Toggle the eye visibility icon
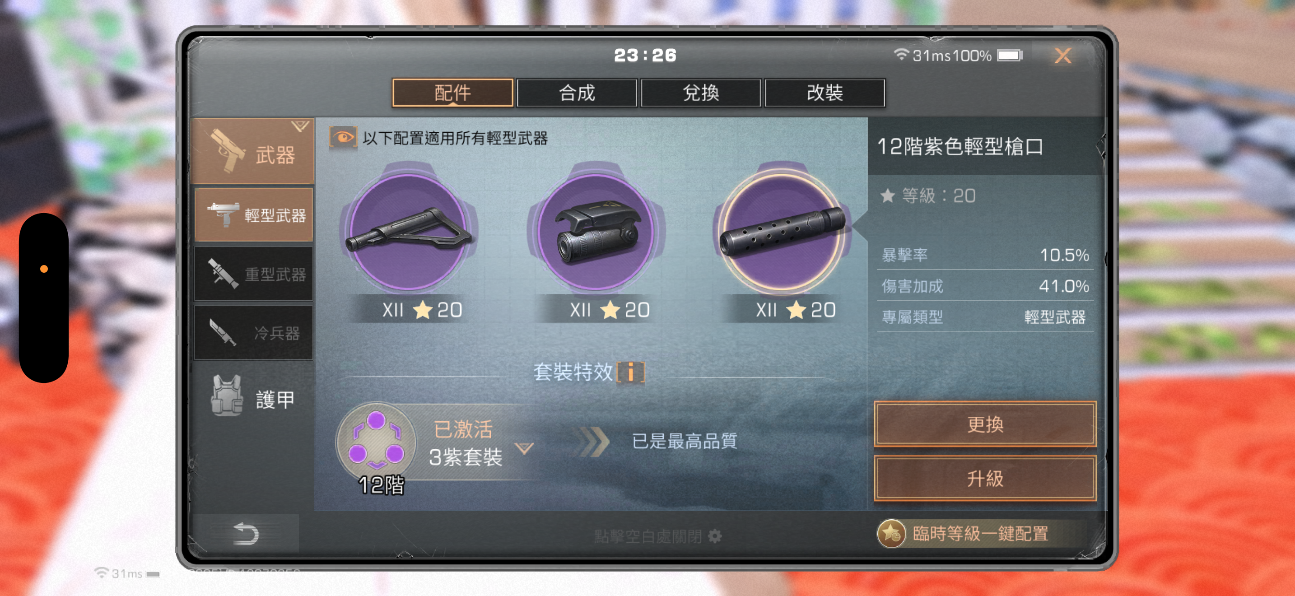 (x=343, y=137)
